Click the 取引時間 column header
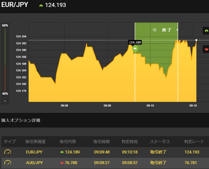The image size is (209, 169). pyautogui.click(x=101, y=142)
